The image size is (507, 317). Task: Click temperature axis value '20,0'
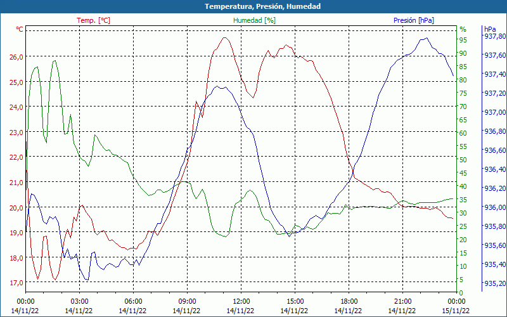pyautogui.click(x=16, y=208)
